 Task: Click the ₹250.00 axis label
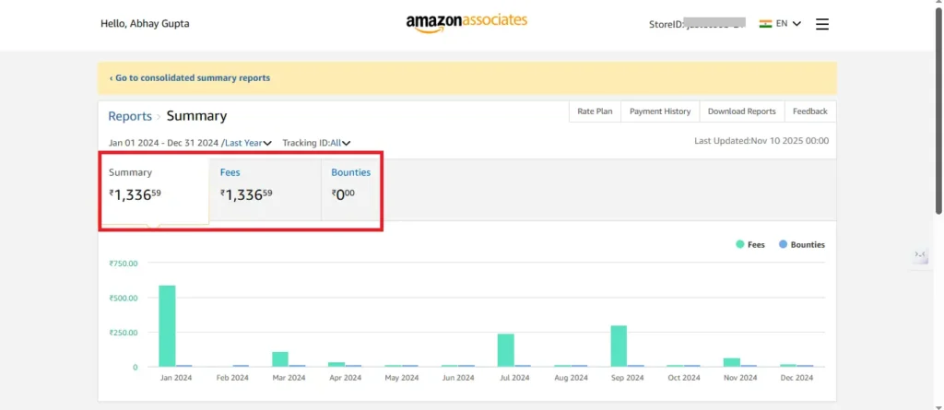pyautogui.click(x=124, y=333)
